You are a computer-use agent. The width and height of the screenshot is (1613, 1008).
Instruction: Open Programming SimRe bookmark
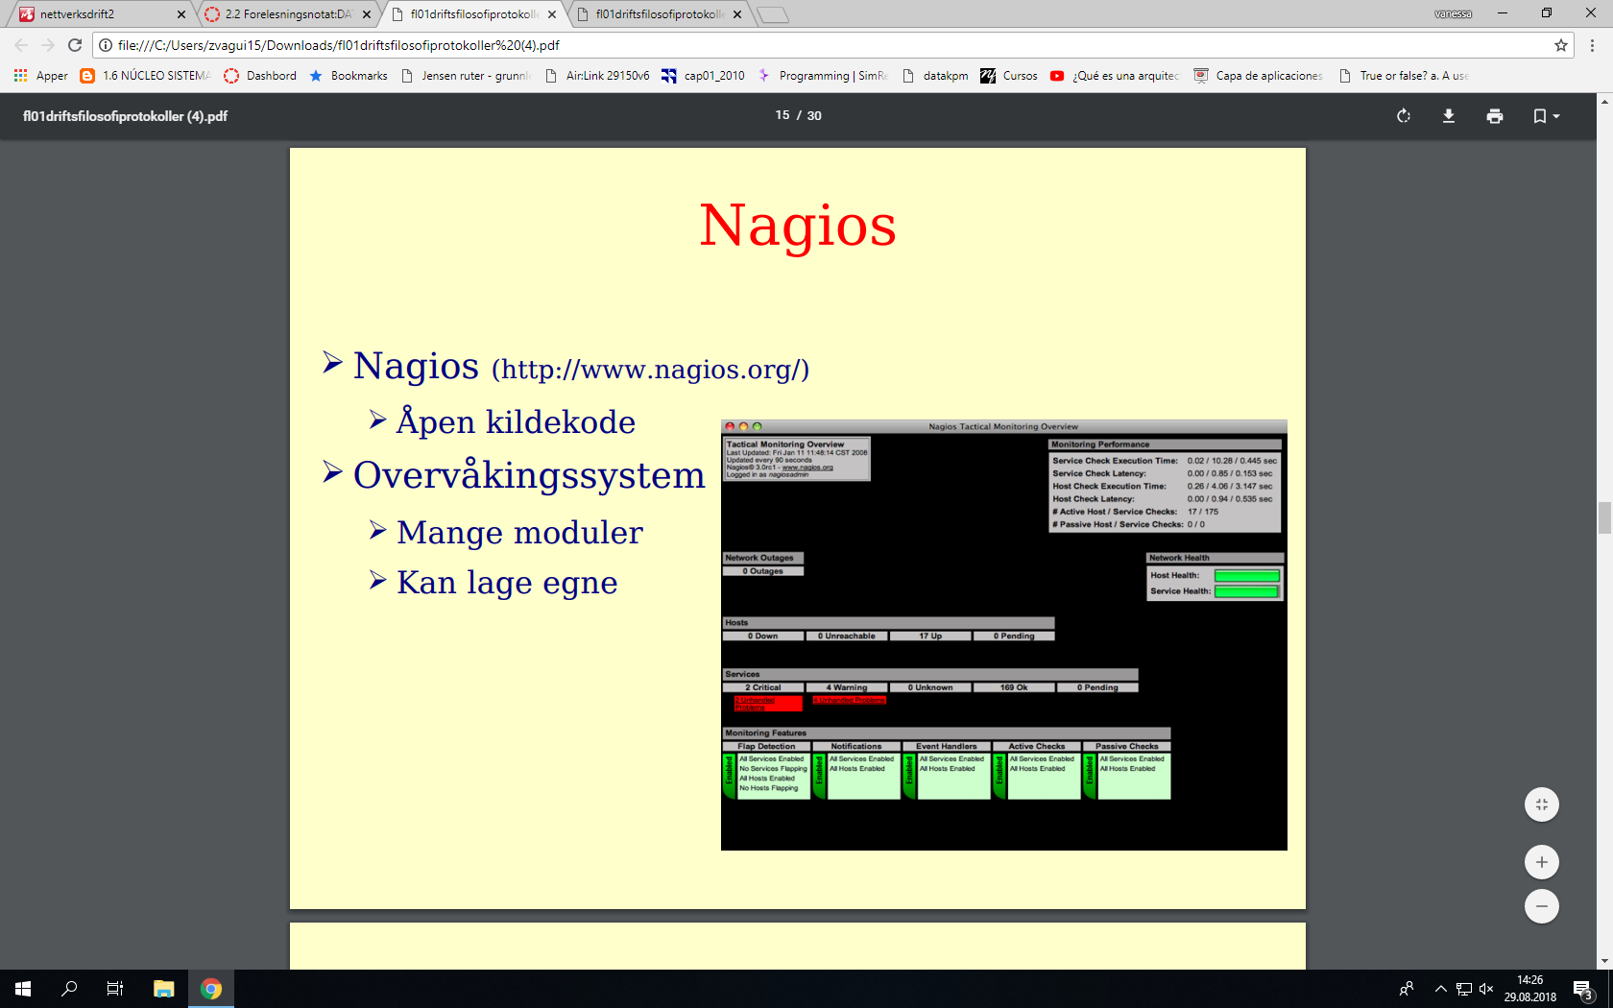click(x=823, y=76)
